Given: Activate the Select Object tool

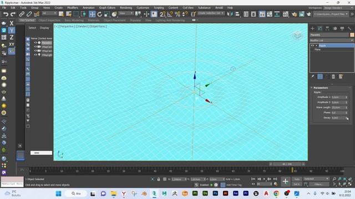Looking at the screenshot, I should pos(61,14).
